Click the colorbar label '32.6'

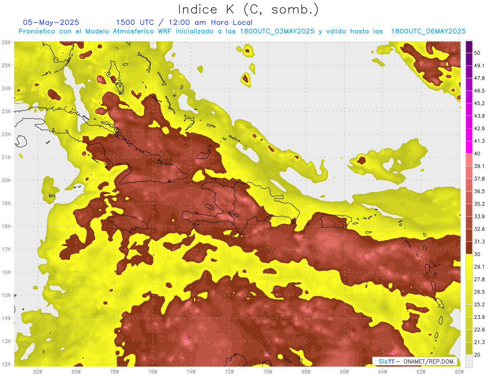click(x=479, y=229)
